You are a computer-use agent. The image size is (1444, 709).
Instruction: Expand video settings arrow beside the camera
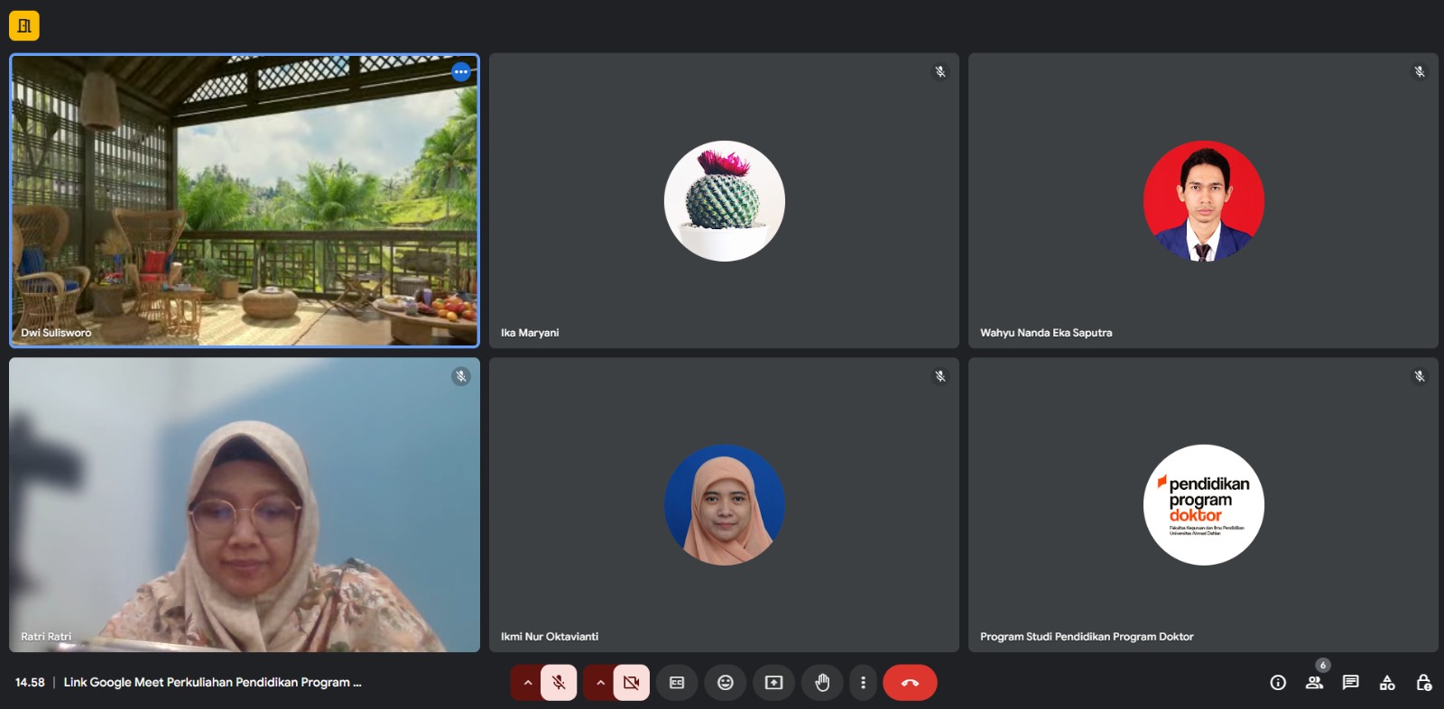(599, 683)
